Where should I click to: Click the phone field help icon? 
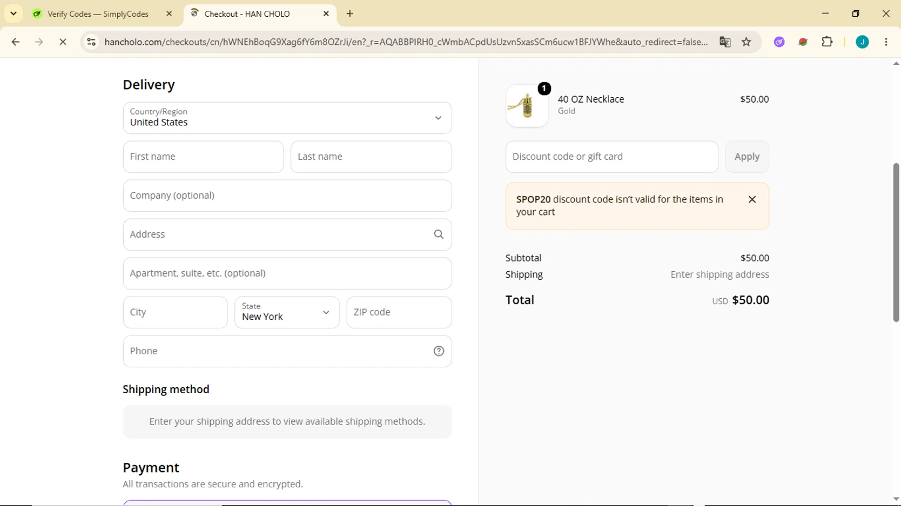(438, 351)
